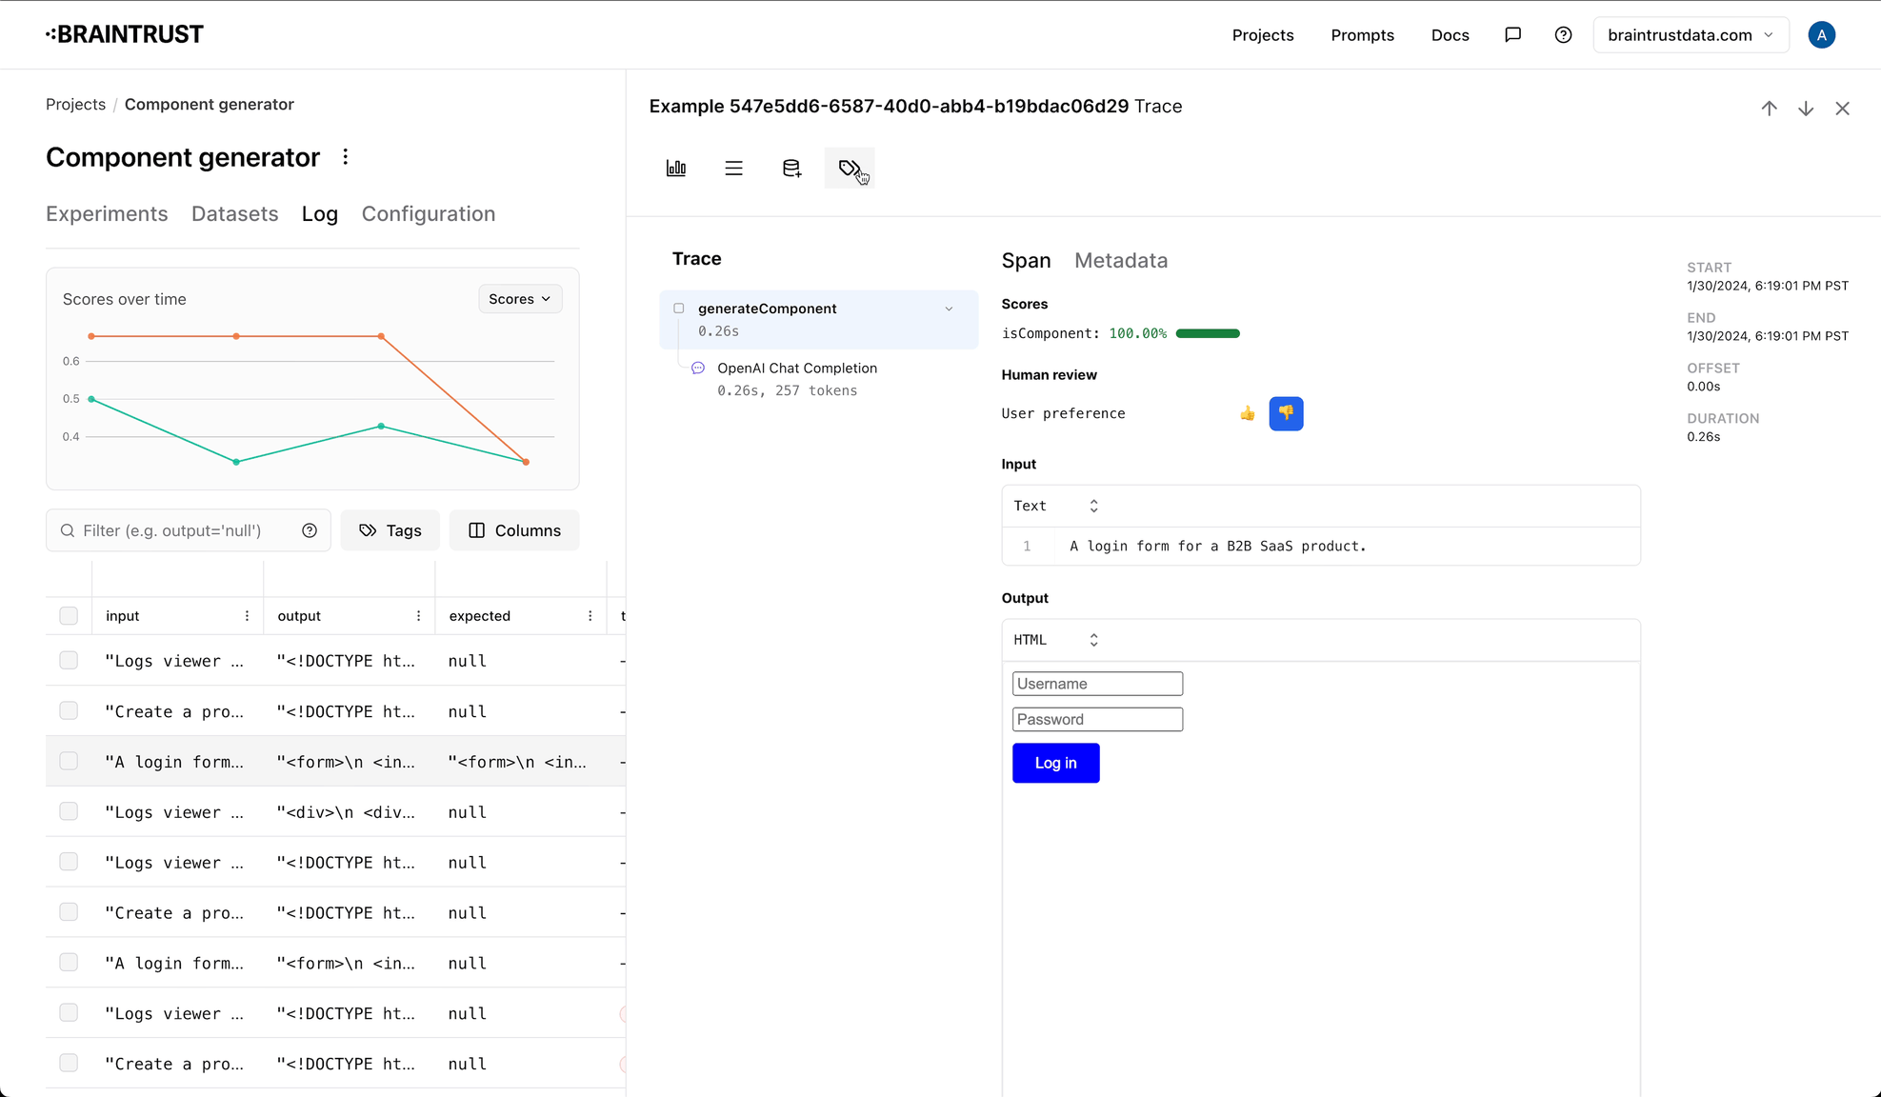The height and width of the screenshot is (1097, 1881).
Task: Check the select-all checkbox in table header
Action: (69, 616)
